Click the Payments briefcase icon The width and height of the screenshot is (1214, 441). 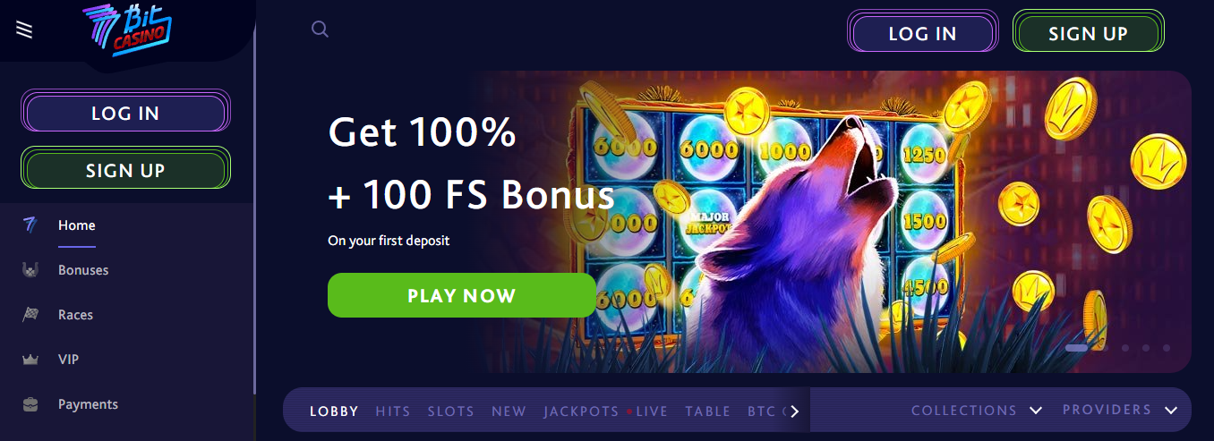point(30,404)
